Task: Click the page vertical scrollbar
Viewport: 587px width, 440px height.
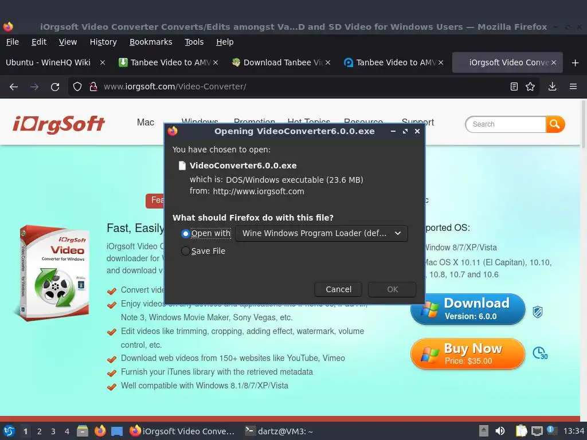Action: 583,124
